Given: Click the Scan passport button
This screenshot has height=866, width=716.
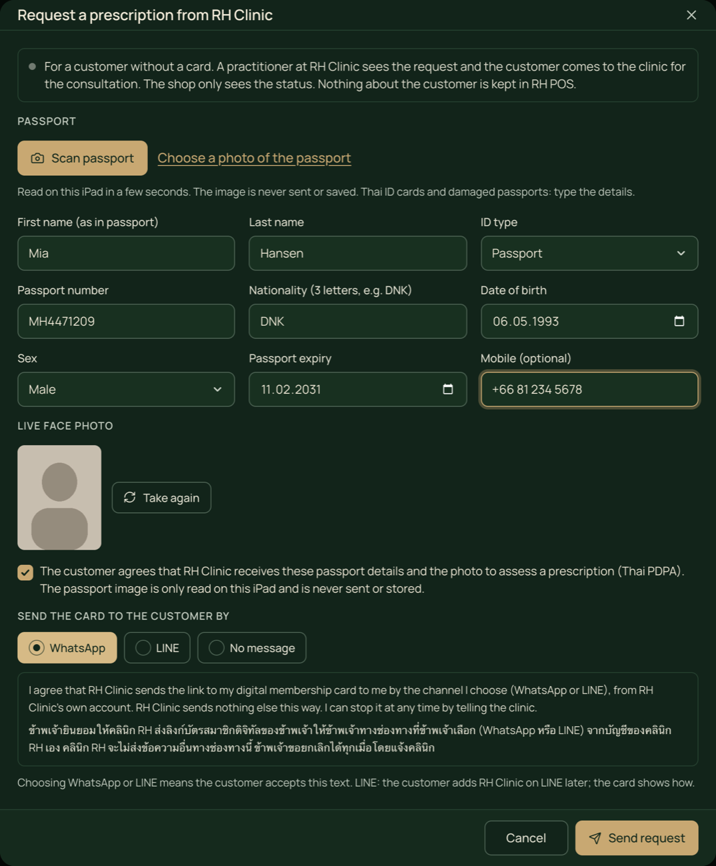Looking at the screenshot, I should click(83, 158).
